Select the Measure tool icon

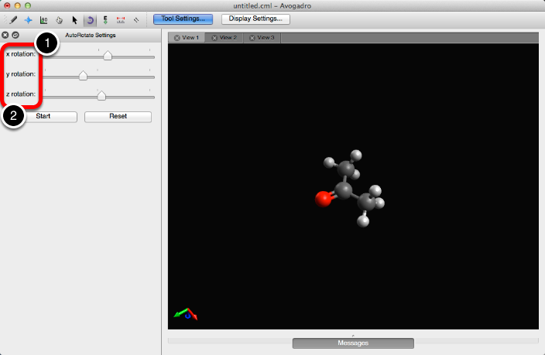tap(121, 19)
